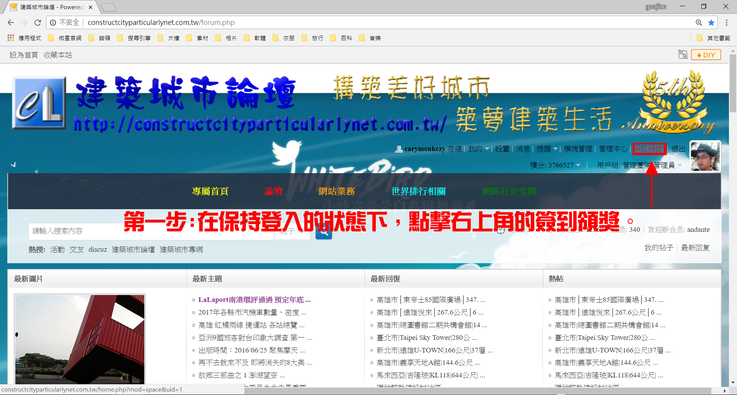This screenshot has height=395, width=737.
Task: Click the blue search magnifier button
Action: tap(324, 231)
